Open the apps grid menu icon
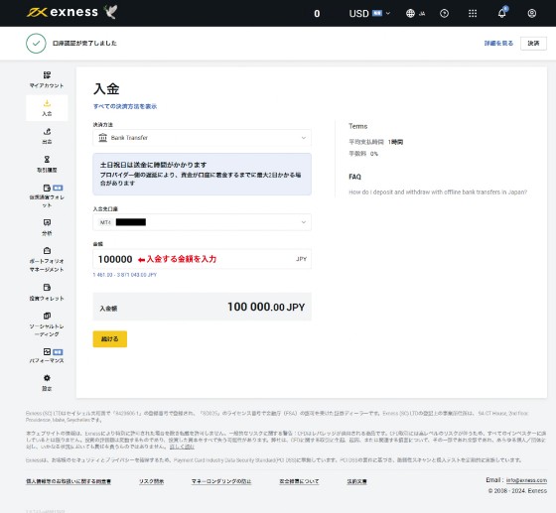The width and height of the screenshot is (556, 513). tap(473, 14)
